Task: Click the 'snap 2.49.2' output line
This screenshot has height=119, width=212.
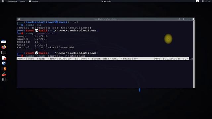Action: coord(32,36)
